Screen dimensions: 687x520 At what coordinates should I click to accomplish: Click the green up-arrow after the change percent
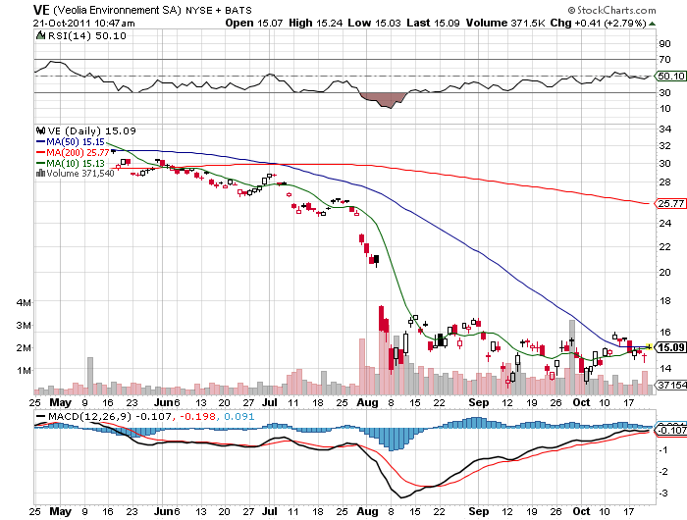(653, 24)
